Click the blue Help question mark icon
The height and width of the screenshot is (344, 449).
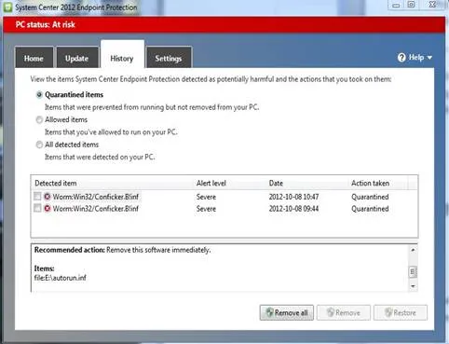(x=401, y=58)
